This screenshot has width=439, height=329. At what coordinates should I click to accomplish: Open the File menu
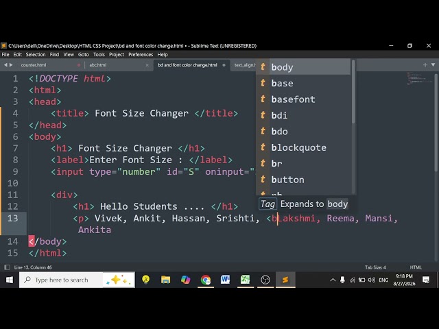click(x=5, y=55)
